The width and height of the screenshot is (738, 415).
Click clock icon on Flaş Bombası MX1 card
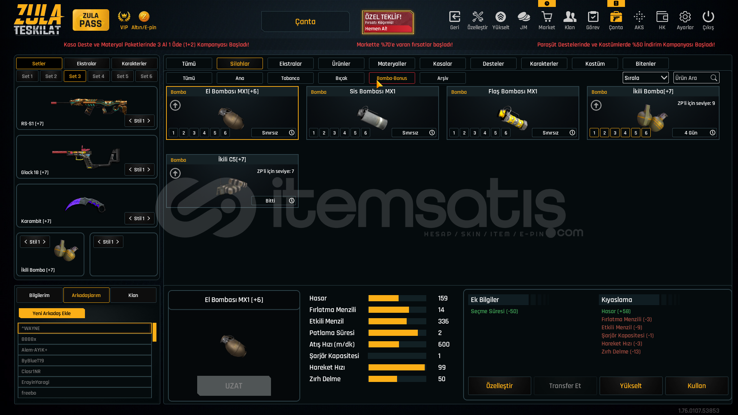[572, 133]
